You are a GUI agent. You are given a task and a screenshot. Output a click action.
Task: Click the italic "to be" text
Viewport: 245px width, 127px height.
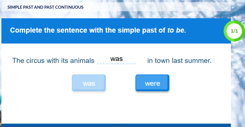tap(176, 30)
